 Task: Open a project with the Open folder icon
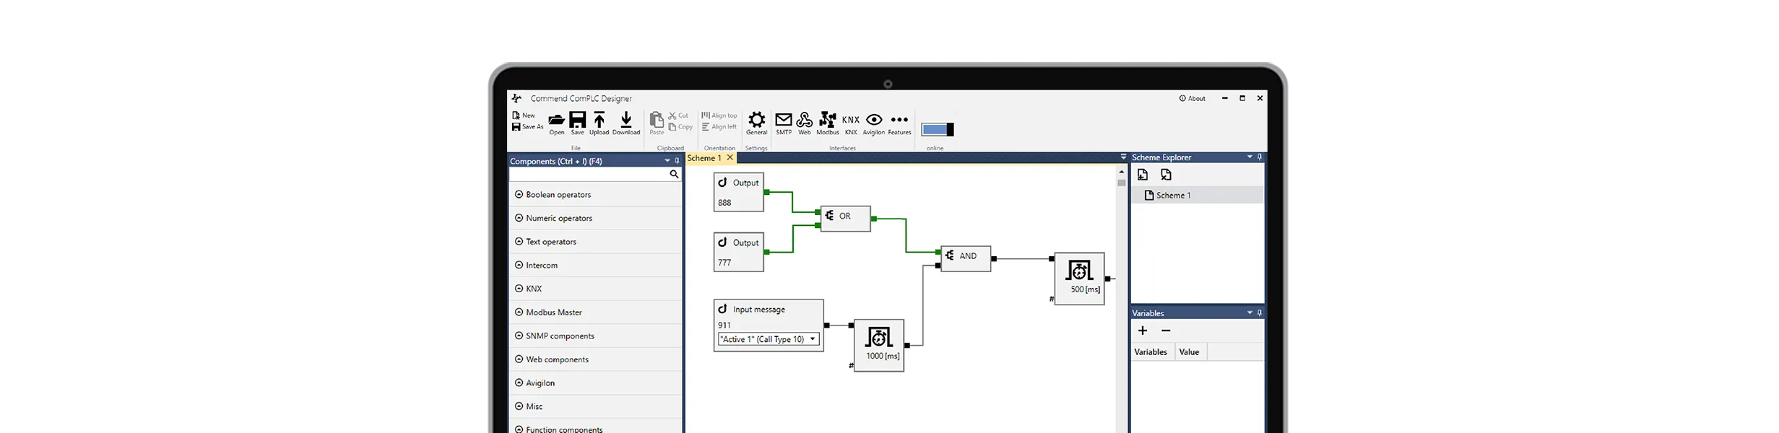point(556,120)
